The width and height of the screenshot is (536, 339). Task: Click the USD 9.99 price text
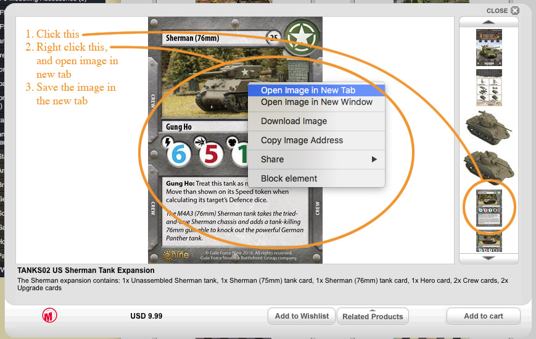146,316
